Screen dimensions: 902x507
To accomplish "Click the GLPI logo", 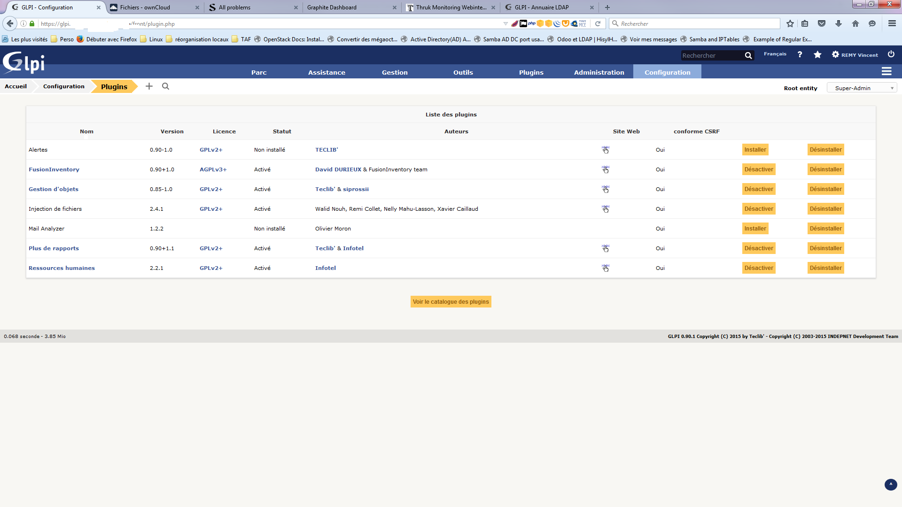I will (x=23, y=62).
